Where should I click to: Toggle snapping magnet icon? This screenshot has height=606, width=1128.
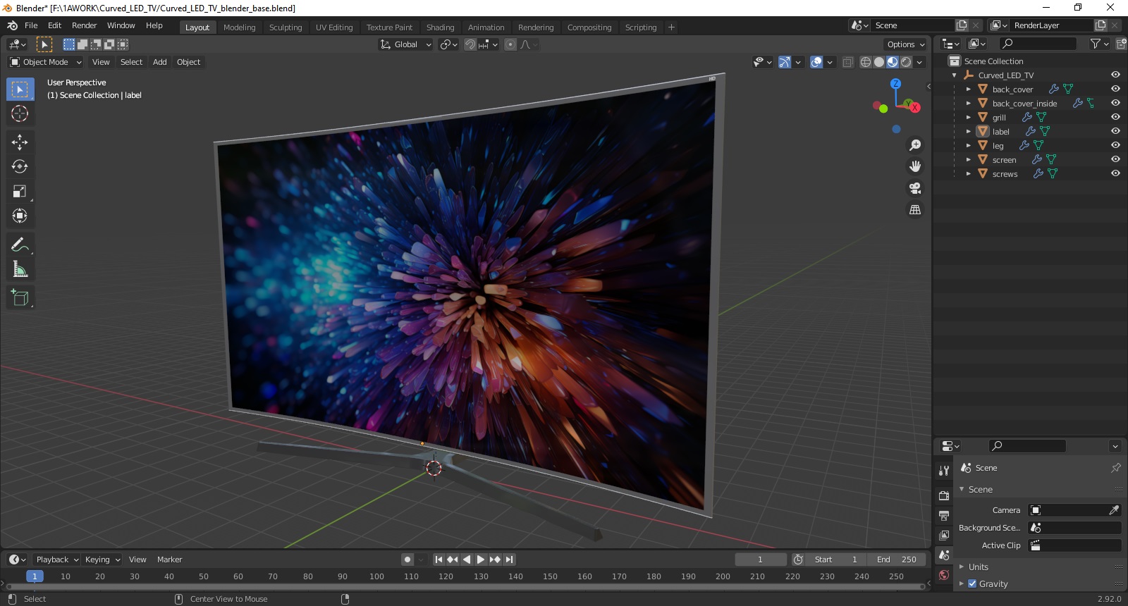(470, 44)
